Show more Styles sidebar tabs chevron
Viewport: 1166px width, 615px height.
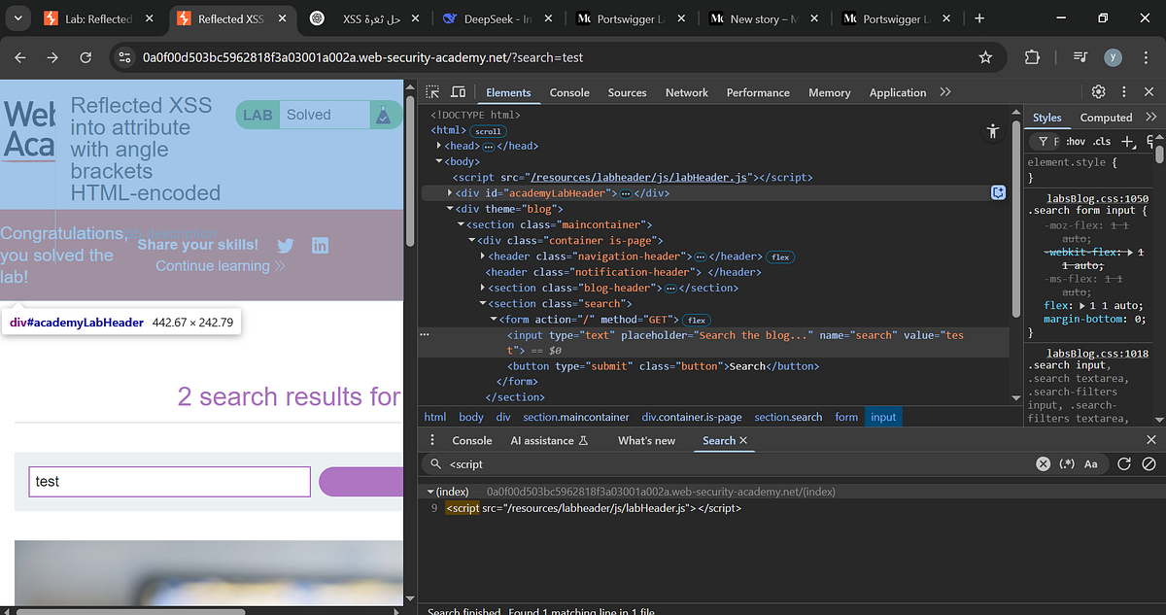(x=1151, y=117)
